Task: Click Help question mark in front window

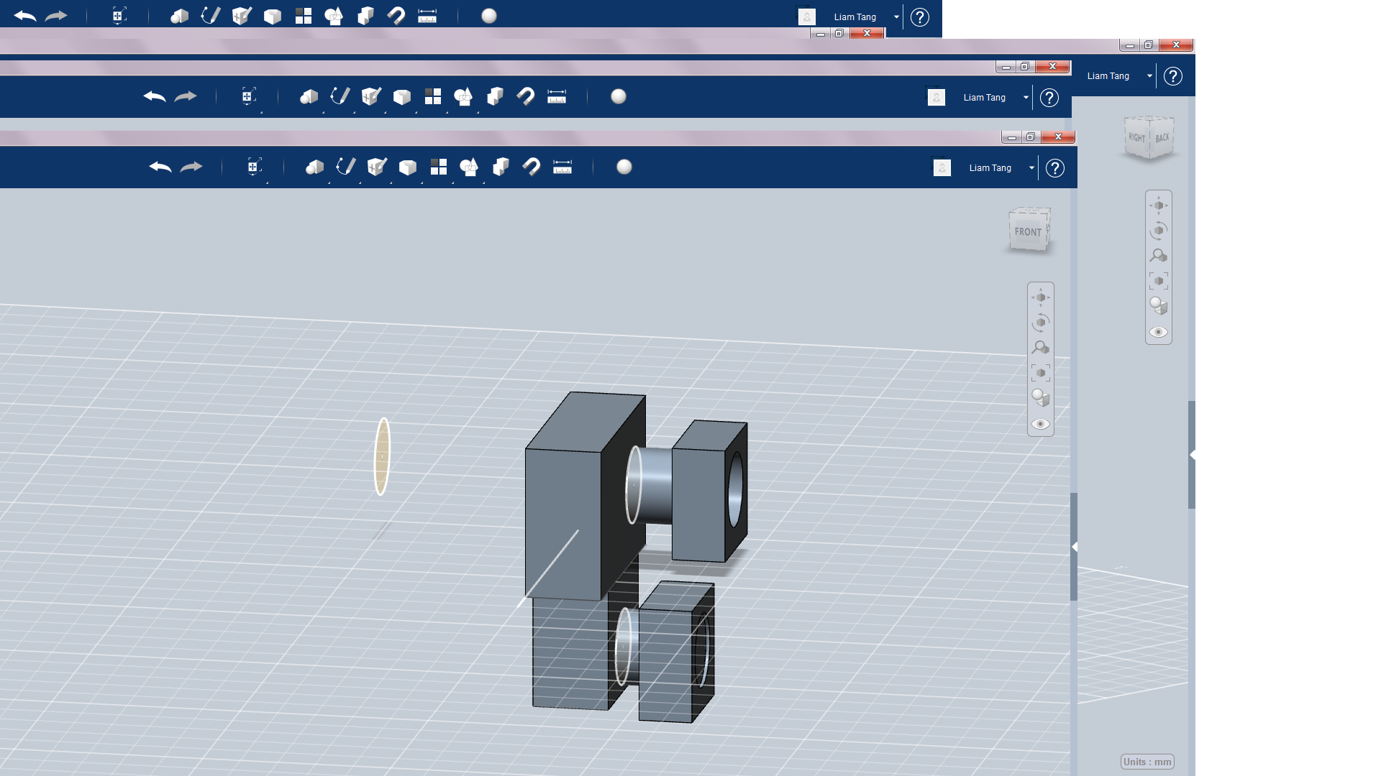Action: click(1055, 168)
